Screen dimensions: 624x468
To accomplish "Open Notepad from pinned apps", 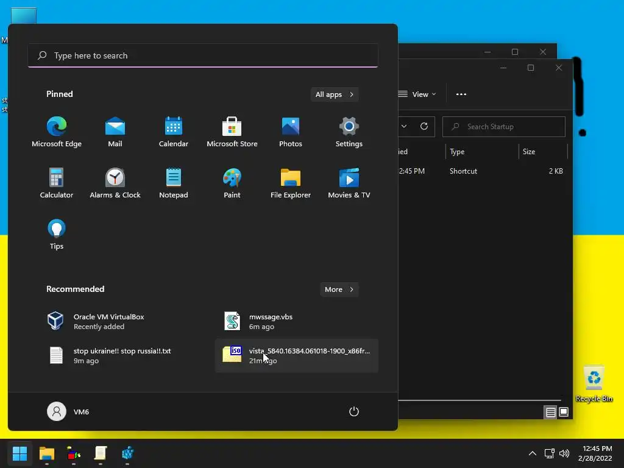I will tap(174, 183).
